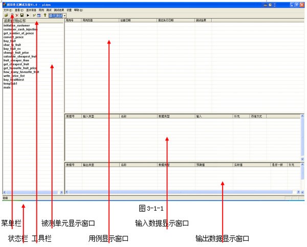This screenshot has width=307, height=247.
Task: Open the 测试结果 menu
Action: (x=59, y=10)
